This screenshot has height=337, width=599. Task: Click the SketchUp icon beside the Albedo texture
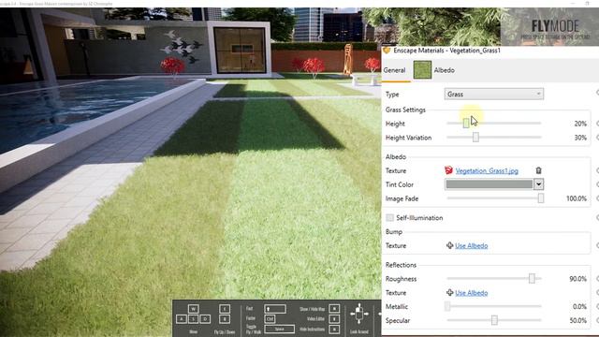449,170
